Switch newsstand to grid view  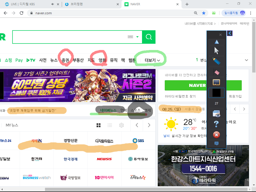pos(98,125)
